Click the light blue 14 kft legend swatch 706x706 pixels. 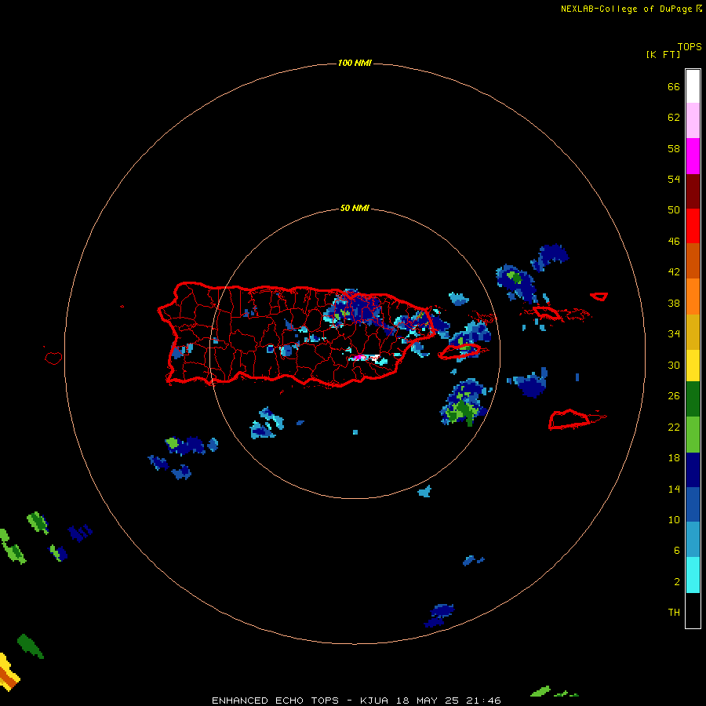pyautogui.click(x=693, y=539)
